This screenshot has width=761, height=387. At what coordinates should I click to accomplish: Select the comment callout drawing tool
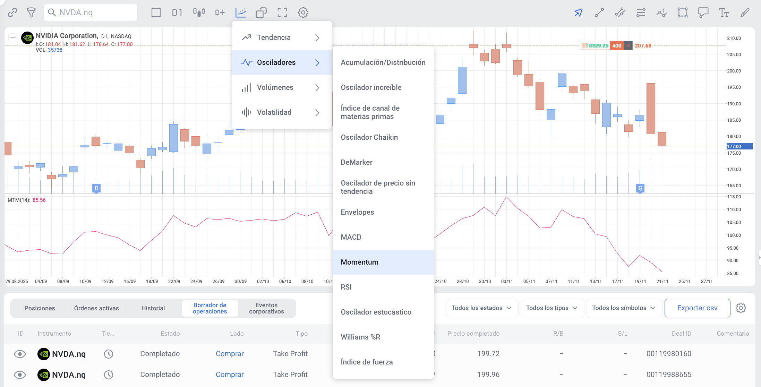[703, 13]
